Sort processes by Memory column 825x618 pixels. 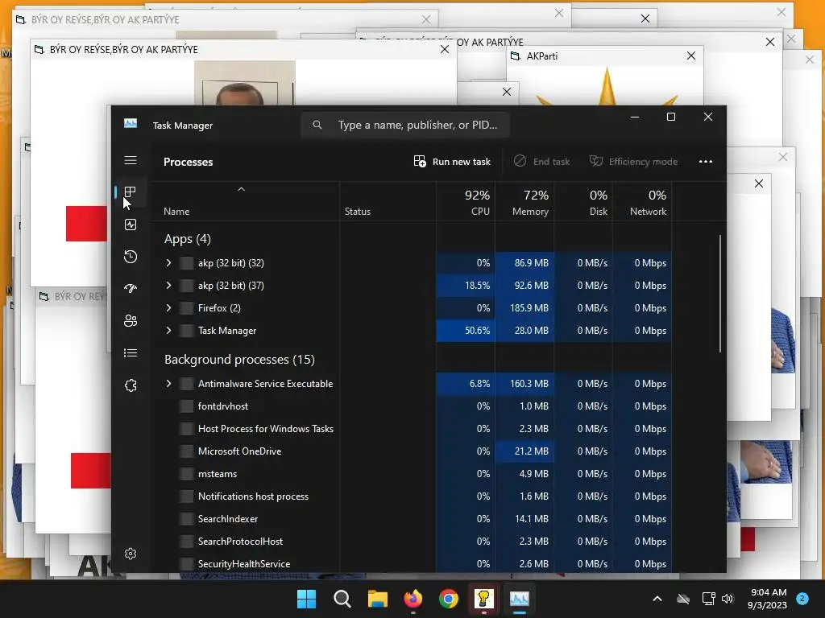tap(524, 202)
